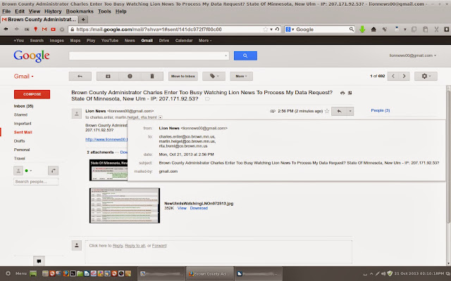Delete the conversation with the trash icon
Image resolution: width=451 pixels, height=281 pixels.
point(152,77)
